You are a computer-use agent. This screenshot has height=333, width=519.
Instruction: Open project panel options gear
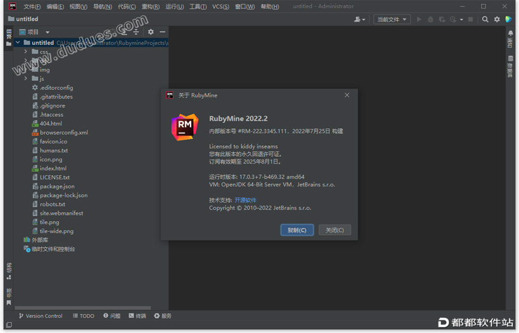click(151, 32)
